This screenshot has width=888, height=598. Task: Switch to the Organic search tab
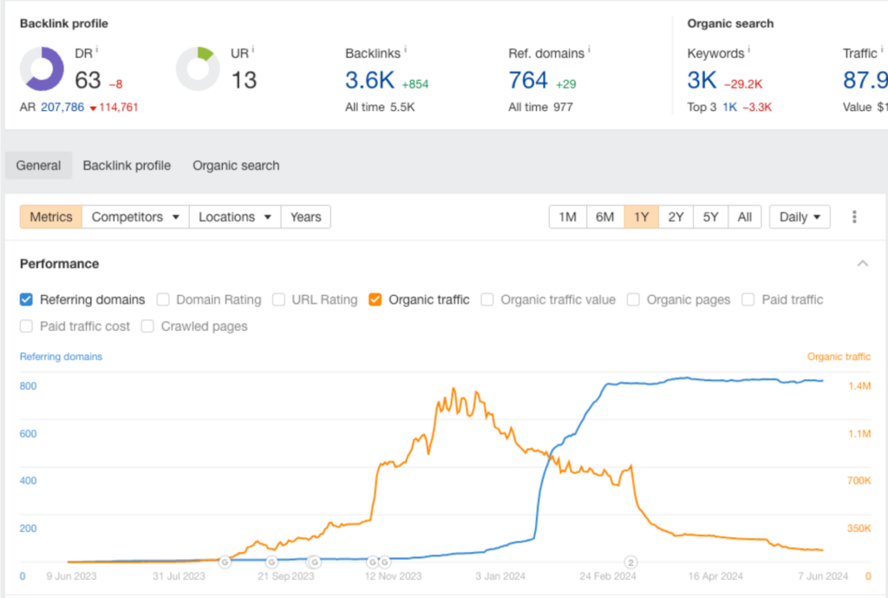point(235,165)
